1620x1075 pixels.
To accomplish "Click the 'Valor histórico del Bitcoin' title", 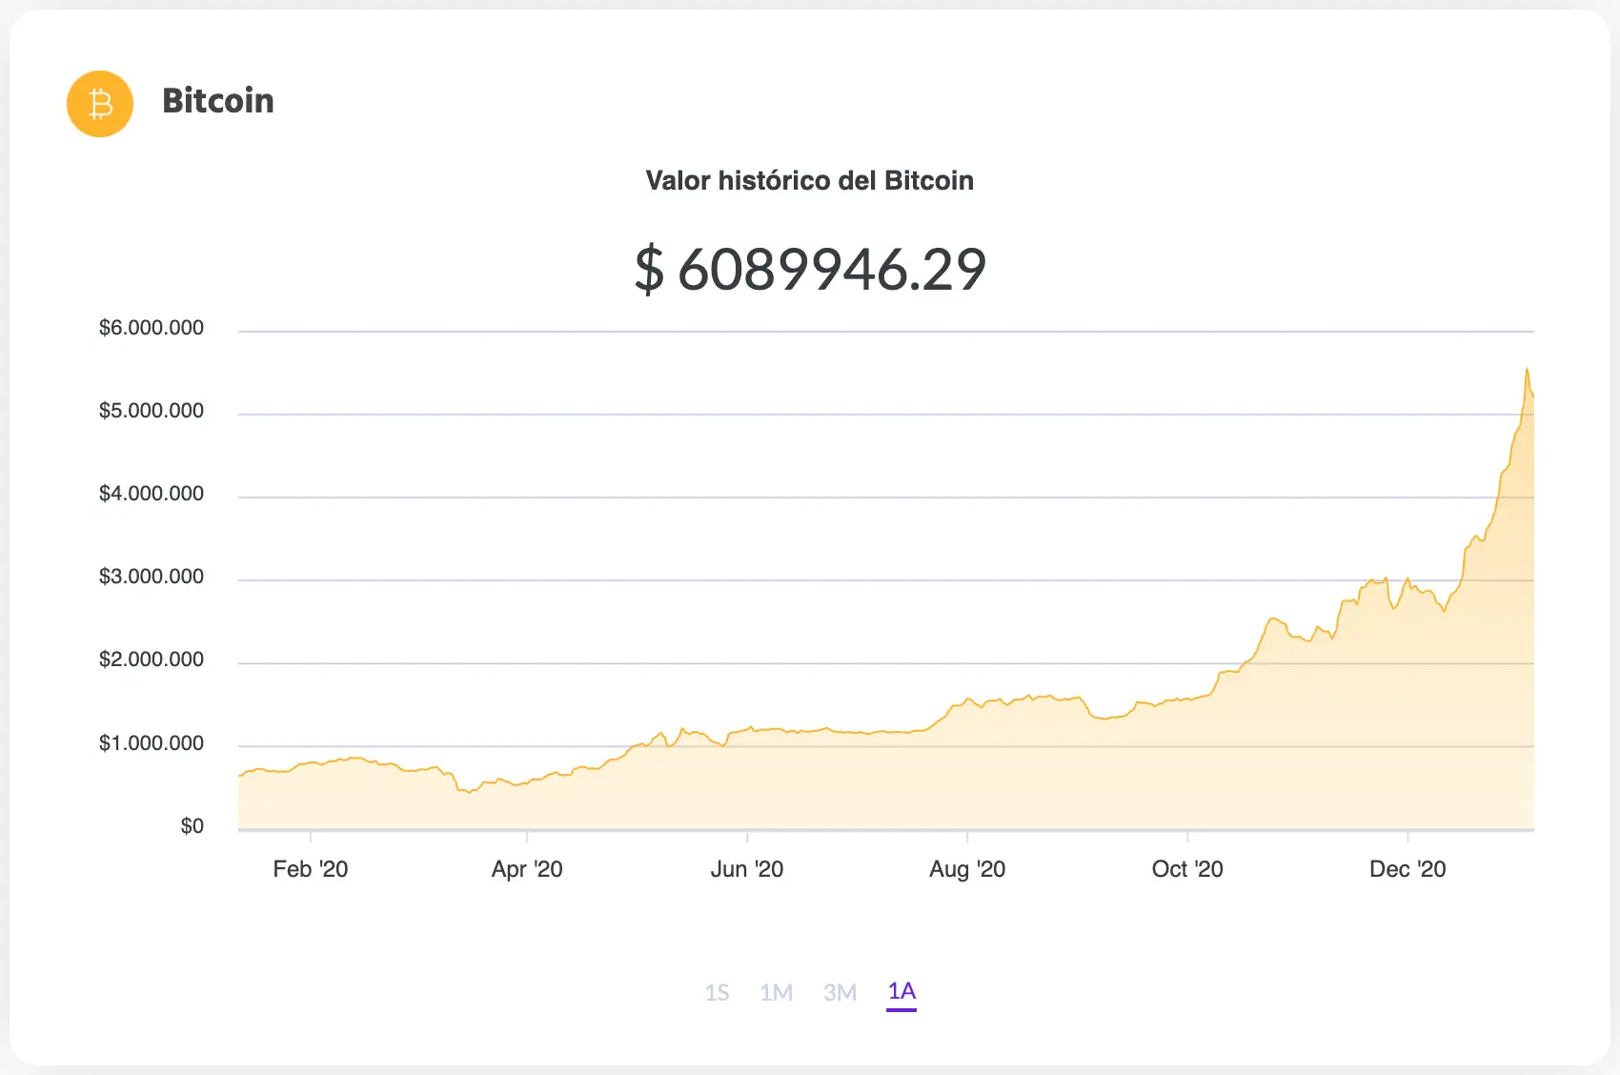I will (x=810, y=181).
